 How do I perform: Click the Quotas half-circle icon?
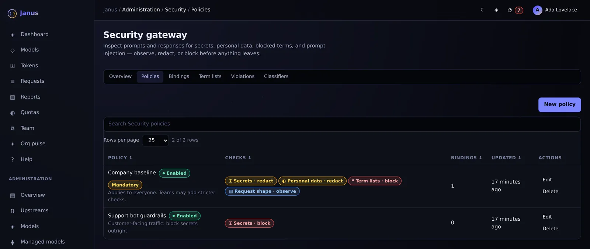point(13,113)
